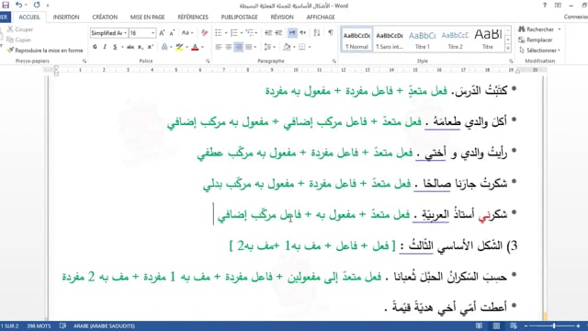Screen dimensions: 588x331
Task: Click the text highlight color icon
Action: pos(179,47)
